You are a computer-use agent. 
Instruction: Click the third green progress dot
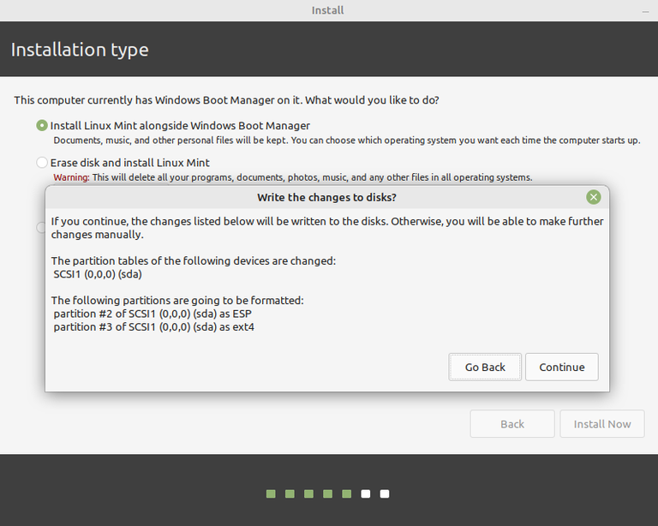308,493
